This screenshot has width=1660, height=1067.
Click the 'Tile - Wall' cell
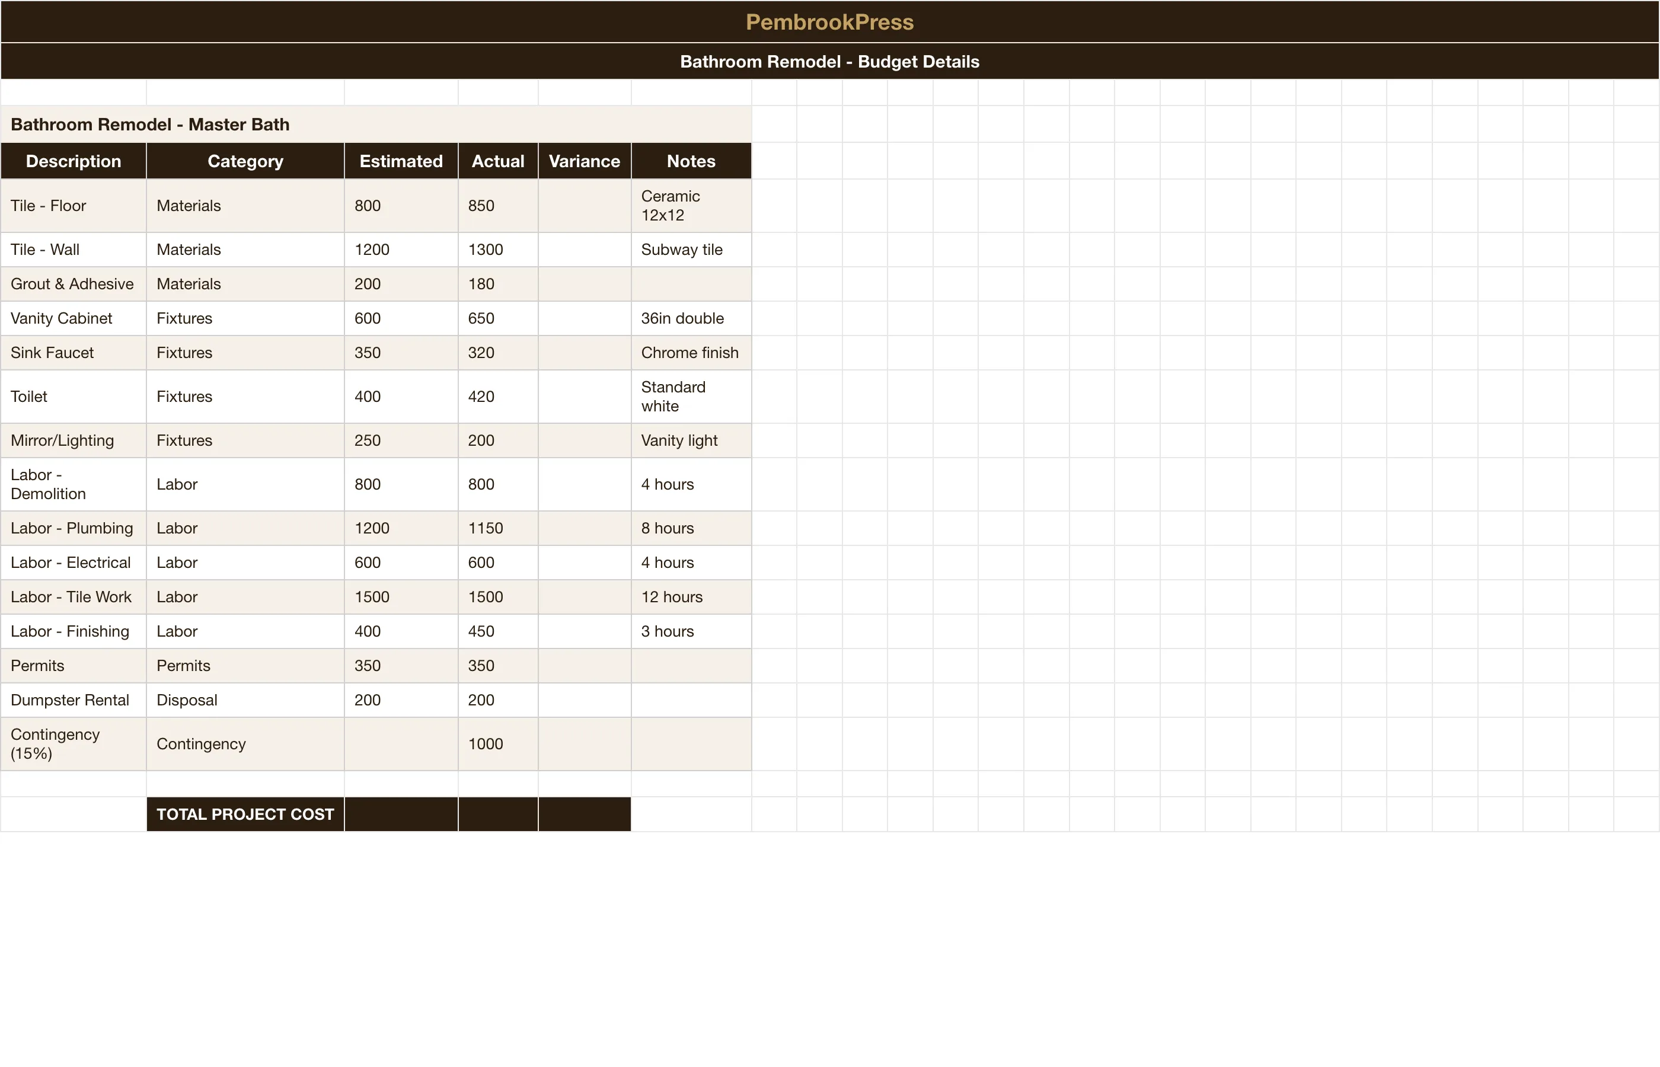tap(74, 250)
